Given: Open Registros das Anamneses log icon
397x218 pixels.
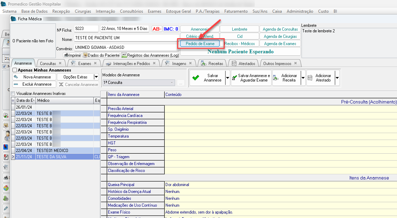Looking at the screenshot, I should click(124, 55).
